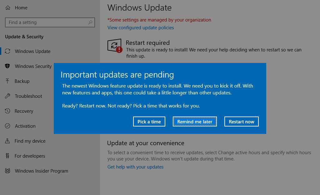
Task: Click the Restart required heading
Action: [x=148, y=43]
